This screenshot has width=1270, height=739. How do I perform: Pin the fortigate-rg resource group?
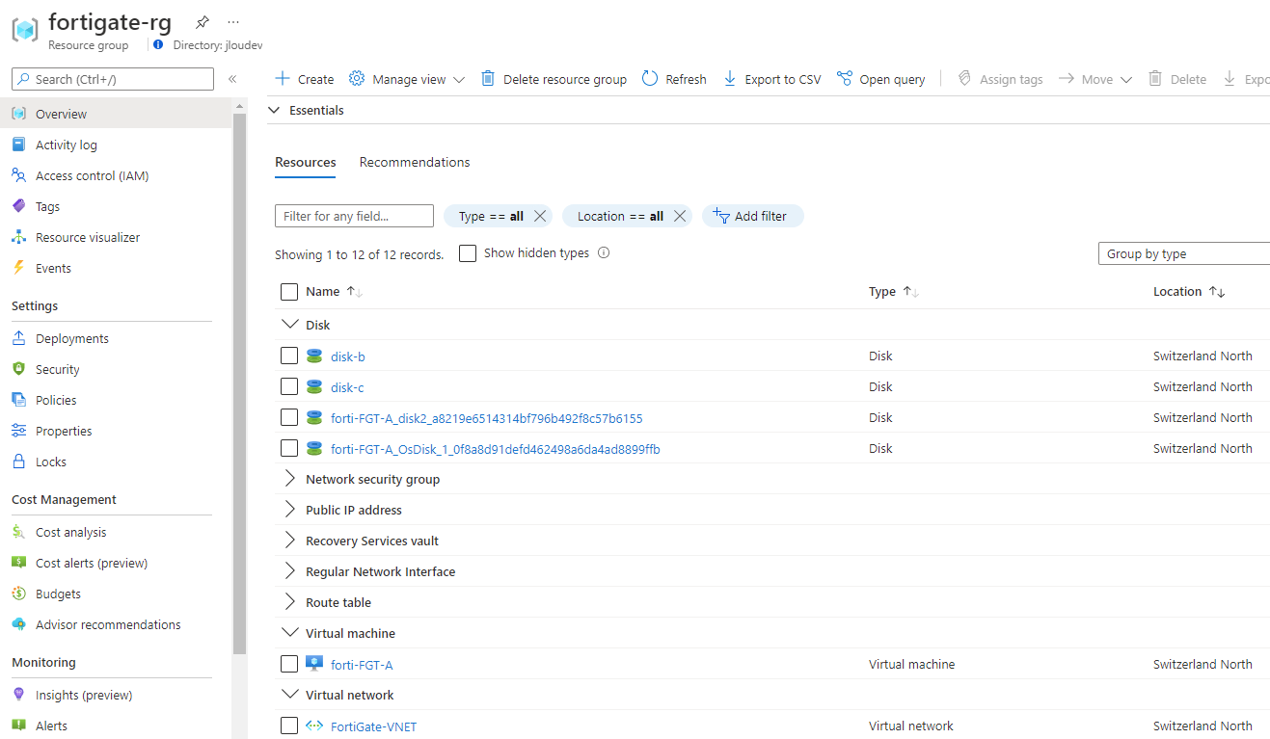point(202,21)
